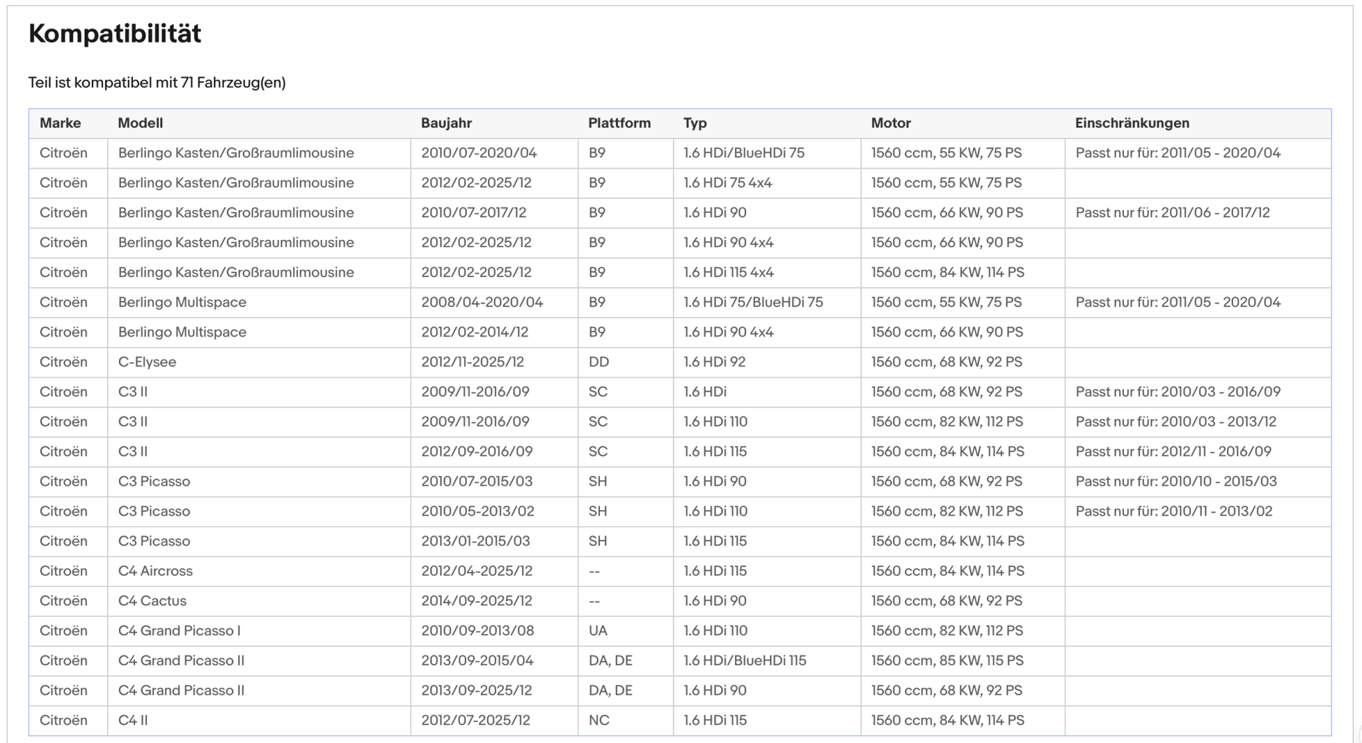Click the '1560 ccm, 85 KW, 115 PS' cell
The height and width of the screenshot is (743, 1362).
pos(947,660)
